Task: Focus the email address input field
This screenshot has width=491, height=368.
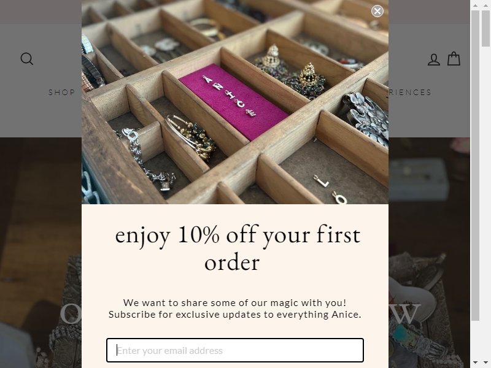Action: coord(235,350)
